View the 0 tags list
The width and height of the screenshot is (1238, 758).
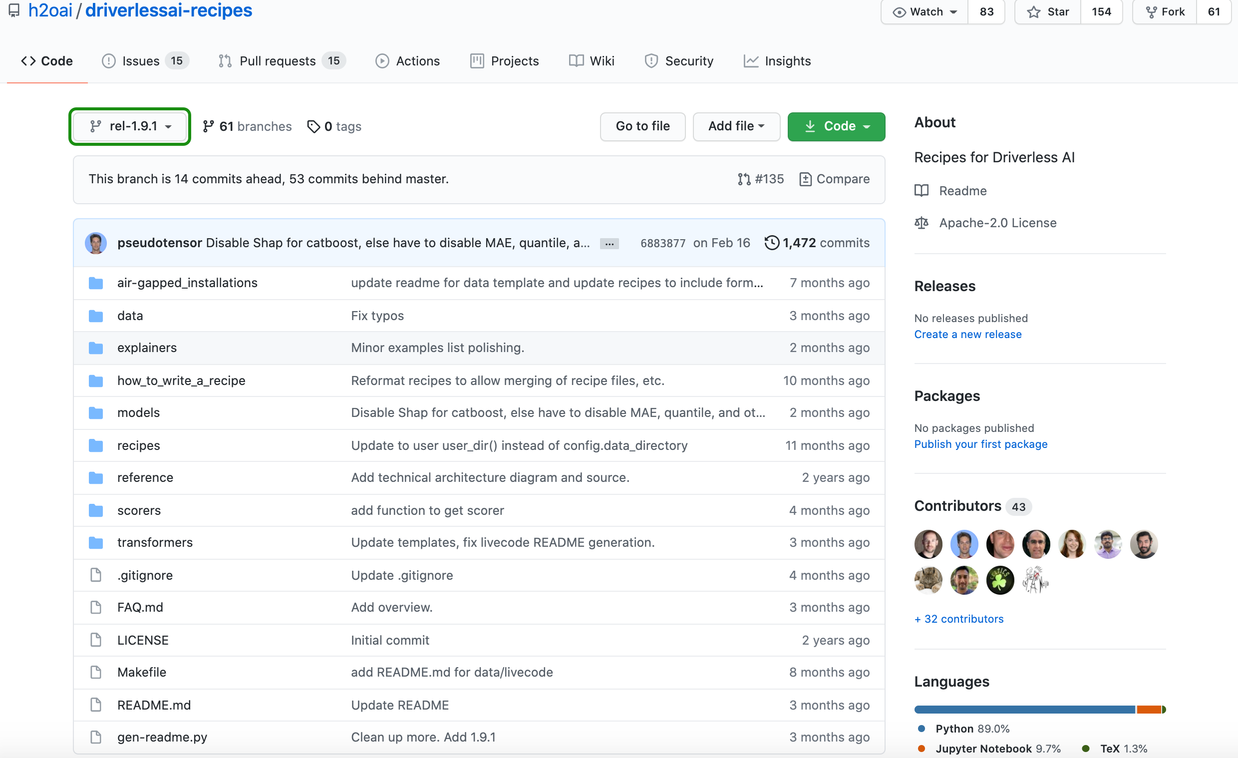point(334,126)
